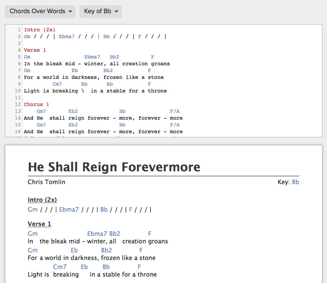Expand the Key of Bb dropdown
The width and height of the screenshot is (327, 283).
tap(101, 11)
